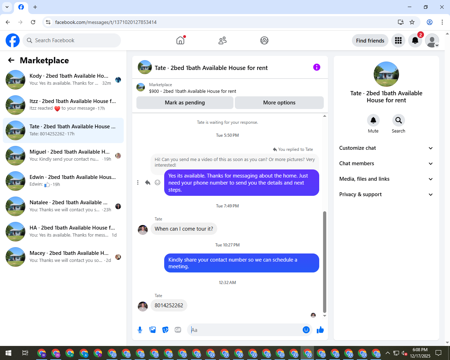The image size is (450, 360).
Task: Select the phone number message 8014252262
Action: pyautogui.click(x=169, y=306)
